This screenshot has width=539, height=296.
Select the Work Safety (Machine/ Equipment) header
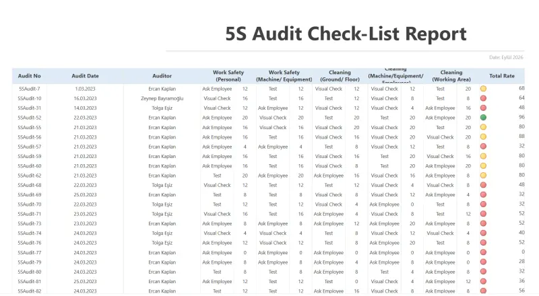(284, 76)
